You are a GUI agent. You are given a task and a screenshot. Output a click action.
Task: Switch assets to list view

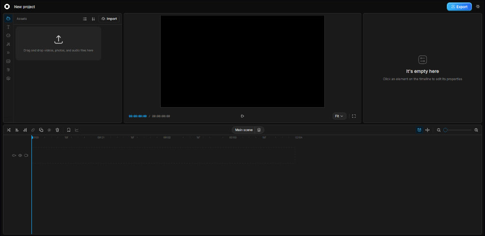tap(85, 19)
